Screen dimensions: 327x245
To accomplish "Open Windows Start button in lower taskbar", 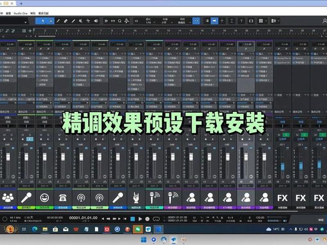I will [144, 240].
